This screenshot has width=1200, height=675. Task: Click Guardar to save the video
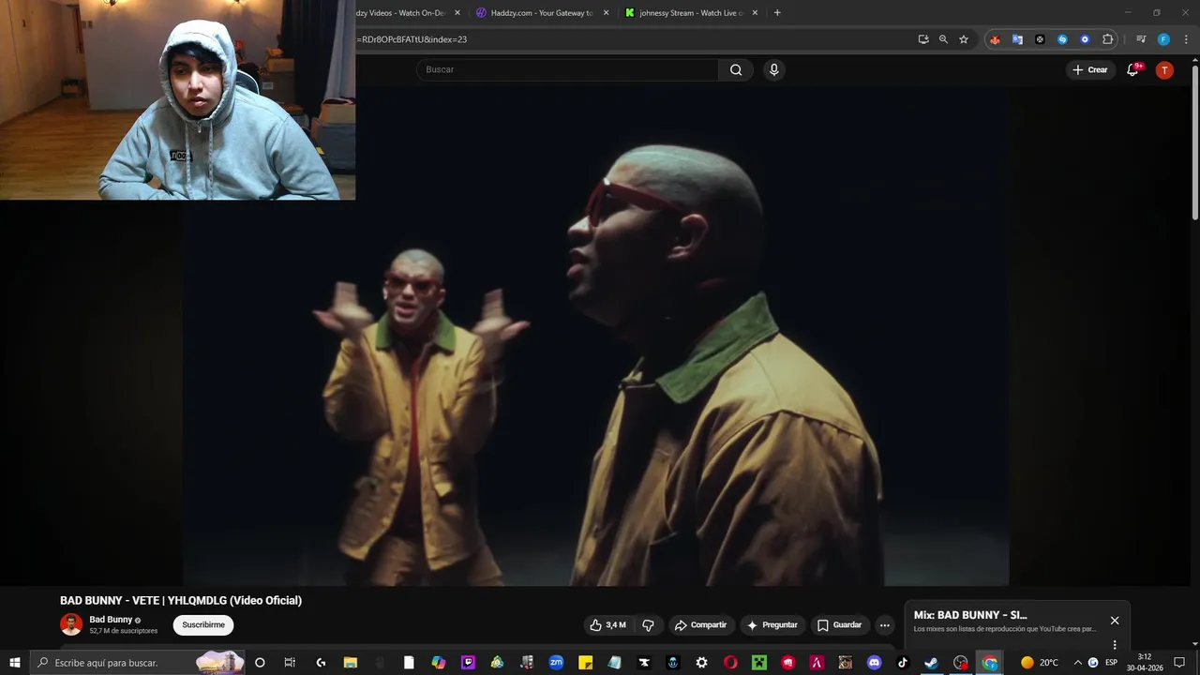point(839,625)
